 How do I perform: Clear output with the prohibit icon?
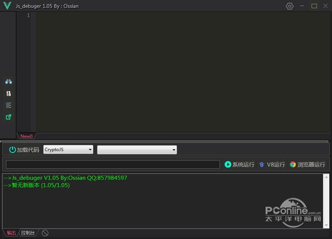pos(45,233)
